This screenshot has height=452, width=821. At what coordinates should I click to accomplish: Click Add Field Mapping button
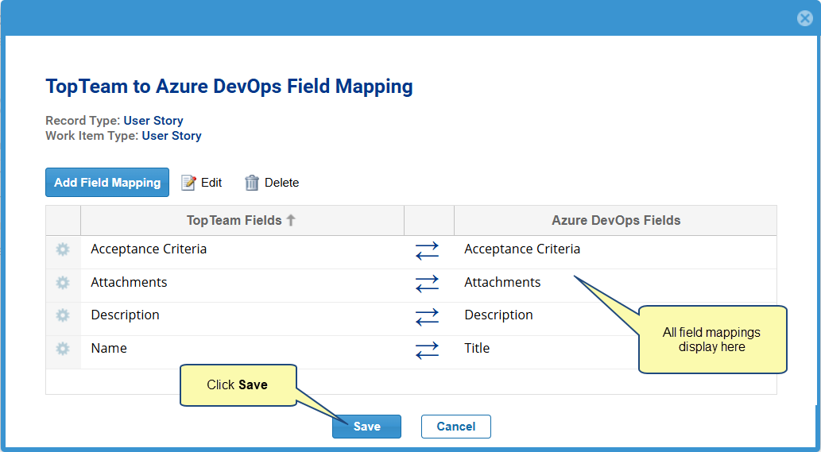107,183
